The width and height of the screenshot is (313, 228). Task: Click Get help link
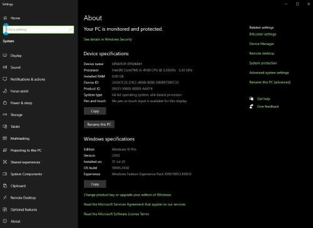(264, 99)
